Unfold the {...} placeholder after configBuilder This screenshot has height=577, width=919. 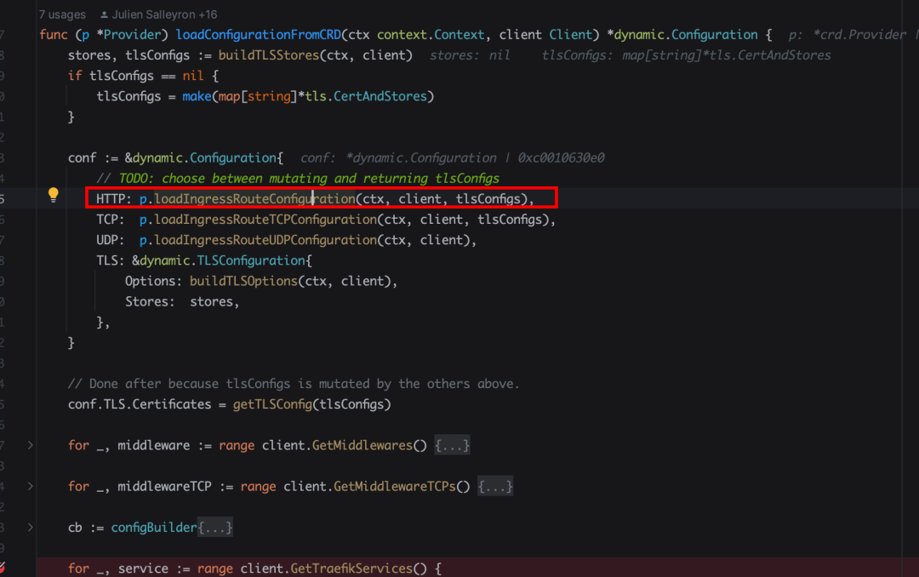[x=215, y=528]
